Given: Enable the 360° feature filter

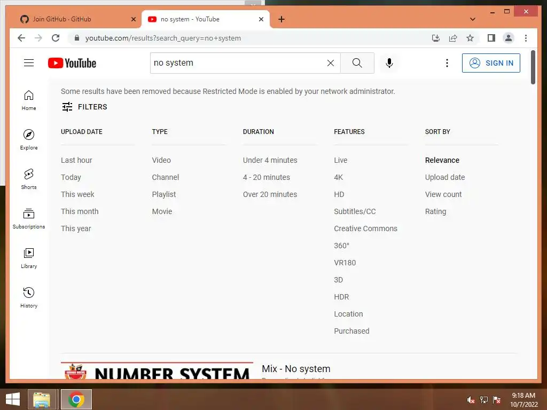Looking at the screenshot, I should (x=341, y=246).
